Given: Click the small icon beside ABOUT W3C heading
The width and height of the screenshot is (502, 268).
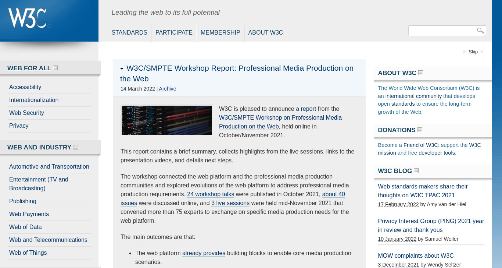Looking at the screenshot, I should pos(421,73).
